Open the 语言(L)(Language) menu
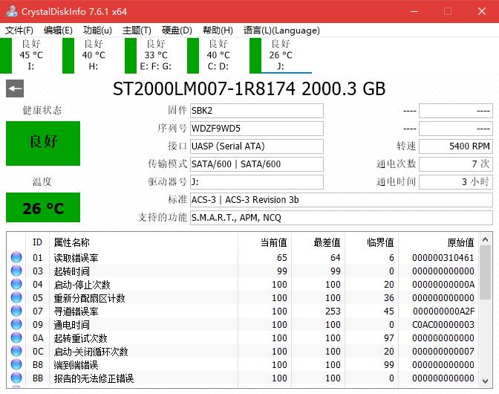The width and height of the screenshot is (499, 394). [x=281, y=30]
